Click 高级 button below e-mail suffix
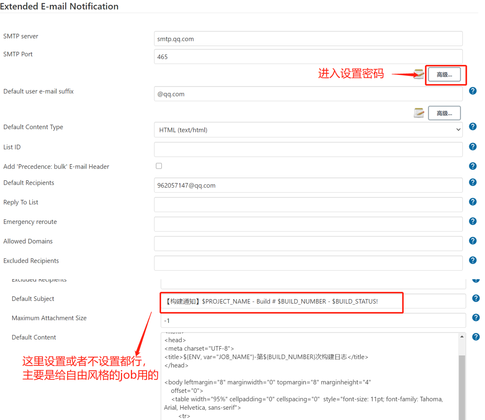Screen dimensions: 485x420 (444, 113)
